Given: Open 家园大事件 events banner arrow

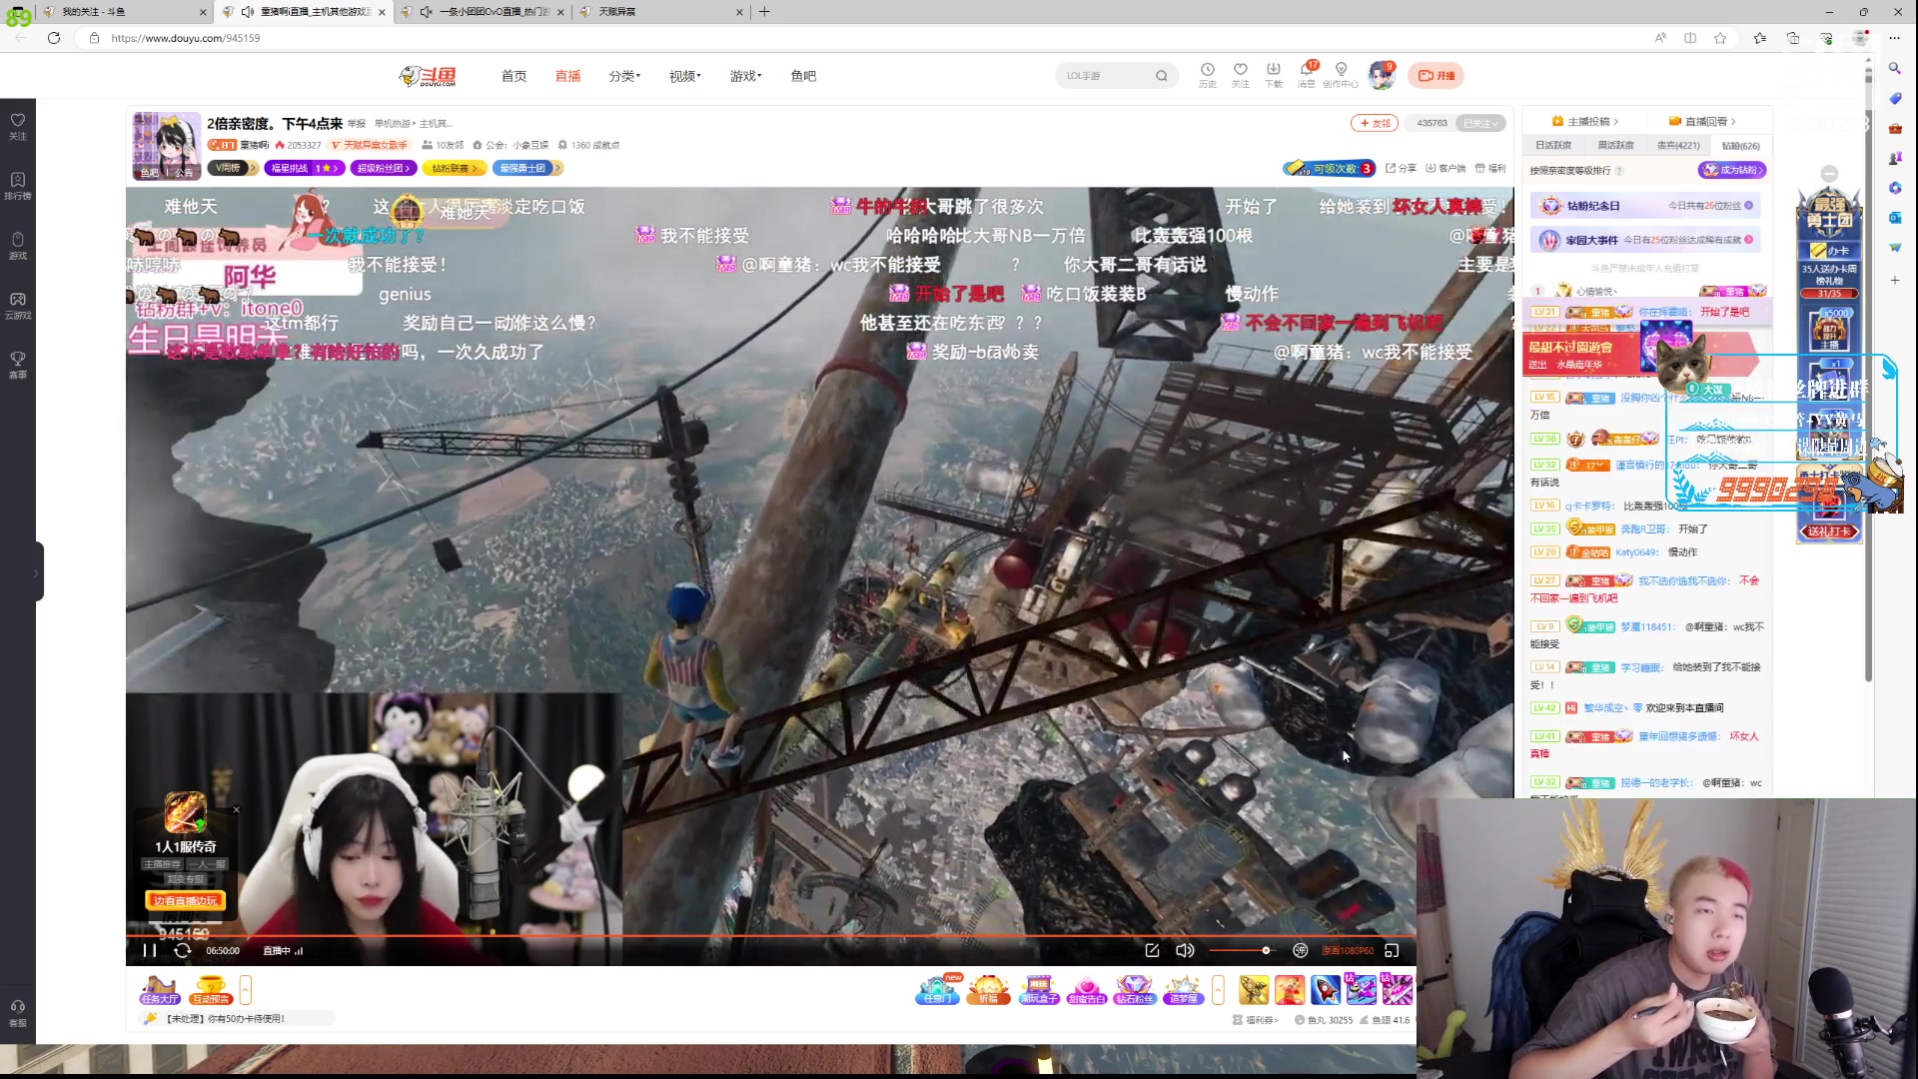Looking at the screenshot, I should (x=1748, y=240).
